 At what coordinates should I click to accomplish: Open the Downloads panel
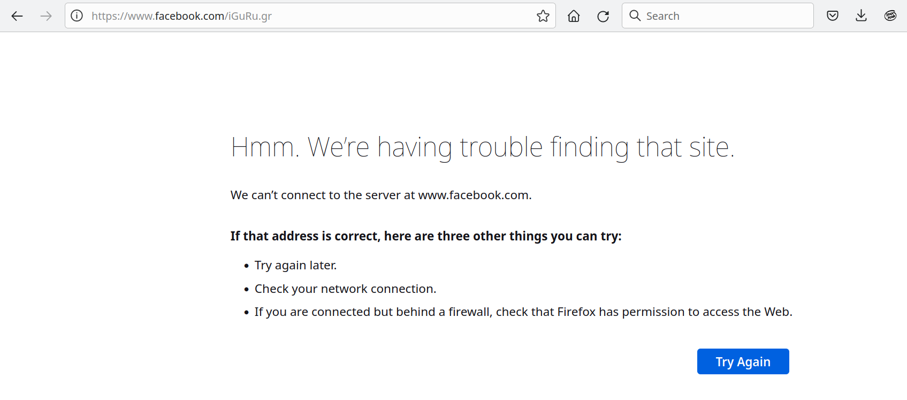tap(861, 16)
